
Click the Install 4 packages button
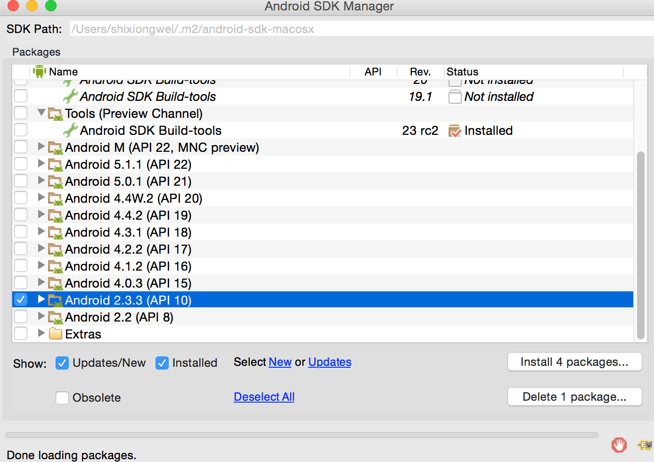574,362
